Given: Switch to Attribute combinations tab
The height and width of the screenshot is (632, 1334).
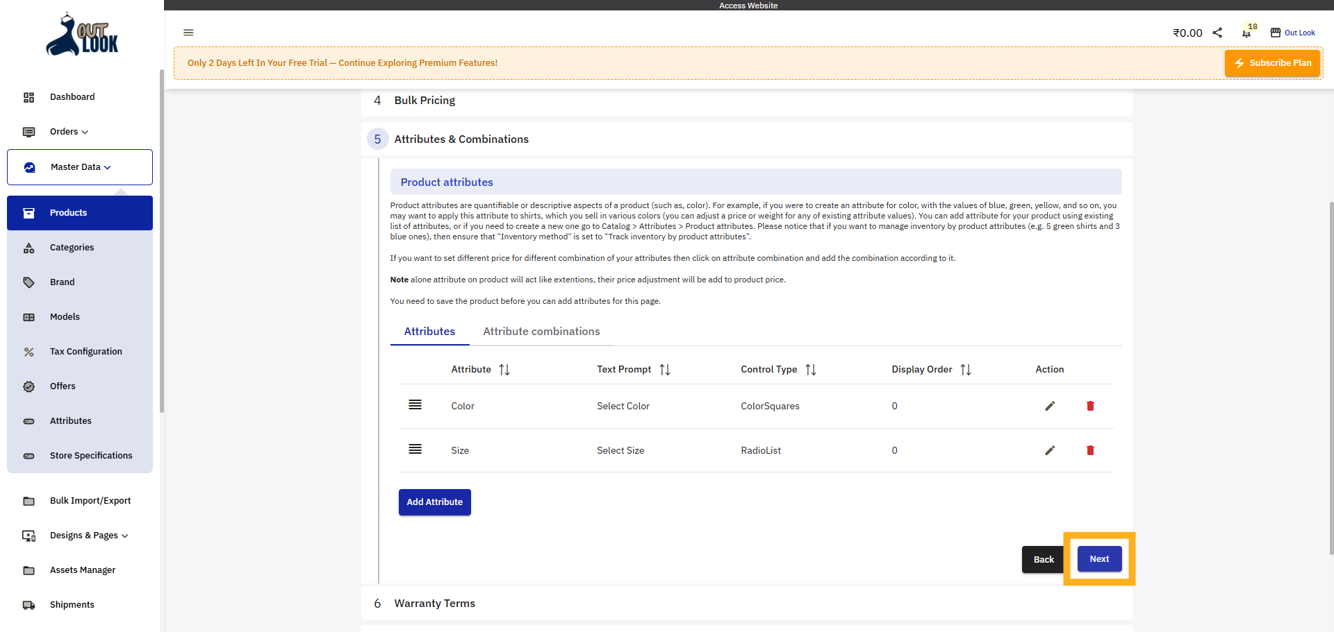Looking at the screenshot, I should [x=541, y=332].
